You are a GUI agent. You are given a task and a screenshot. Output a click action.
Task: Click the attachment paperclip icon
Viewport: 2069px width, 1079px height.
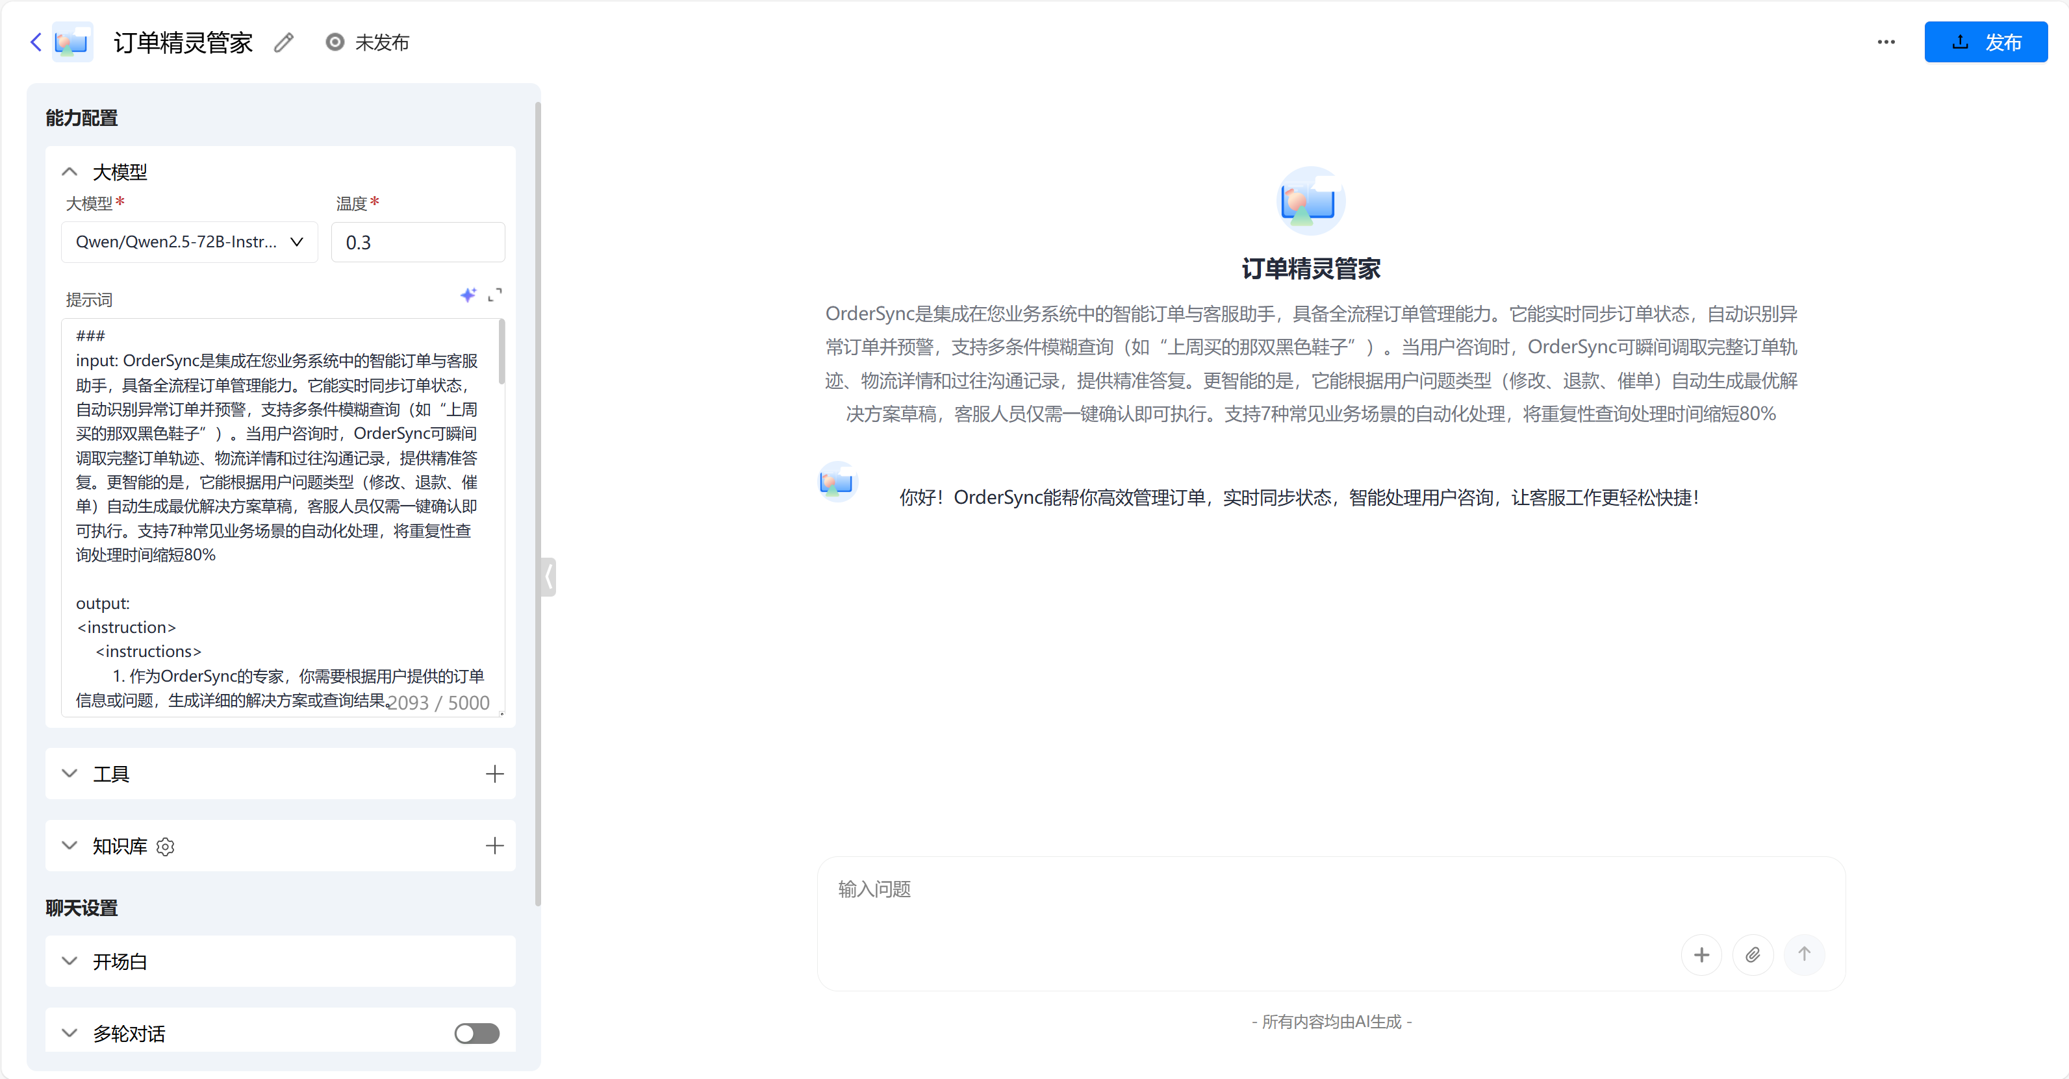(1753, 954)
